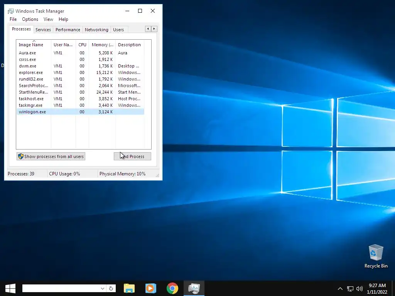Open File Explorer from the taskbar
Image resolution: width=395 pixels, height=296 pixels.
click(129, 288)
